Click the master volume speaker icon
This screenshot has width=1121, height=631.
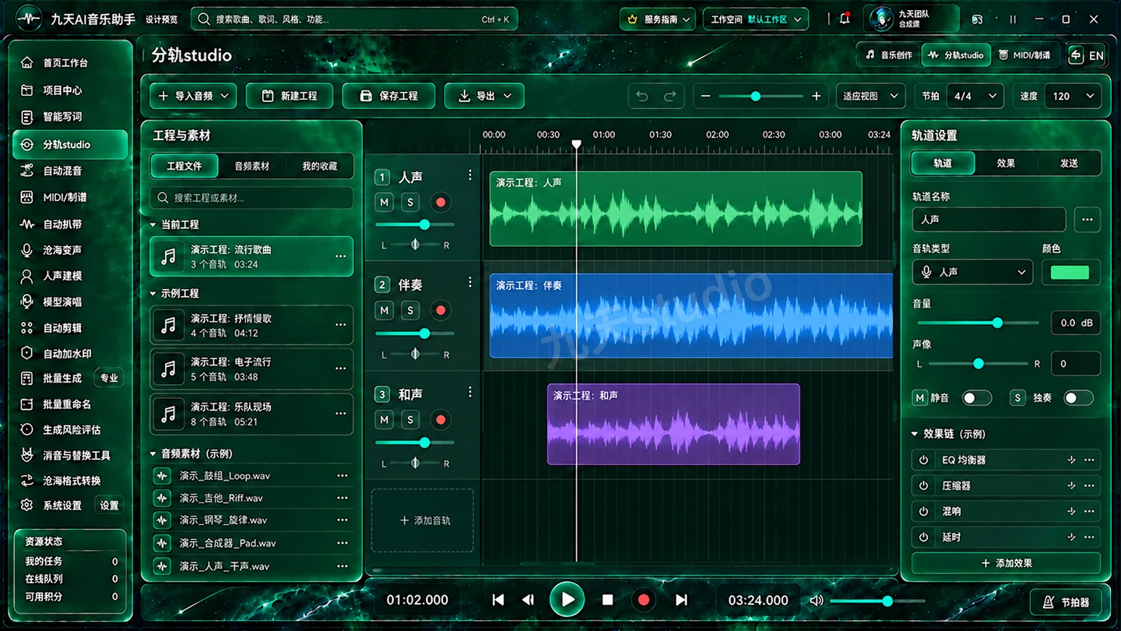816,601
